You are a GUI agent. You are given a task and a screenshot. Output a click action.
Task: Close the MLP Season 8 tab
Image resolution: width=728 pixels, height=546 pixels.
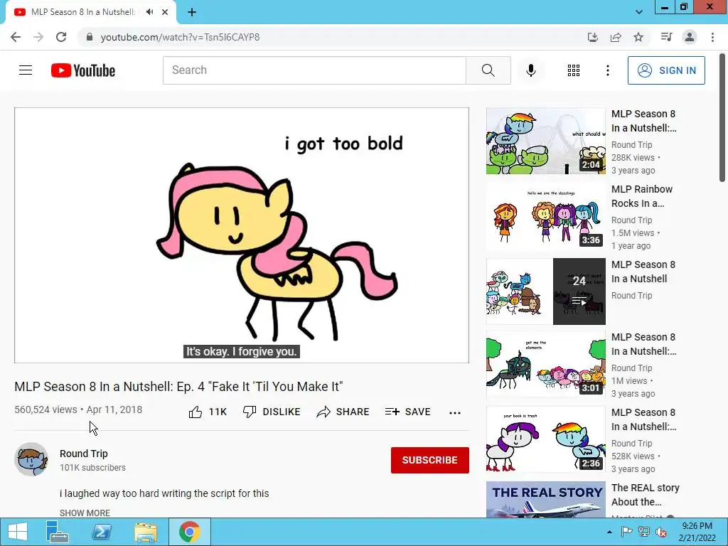click(x=165, y=12)
